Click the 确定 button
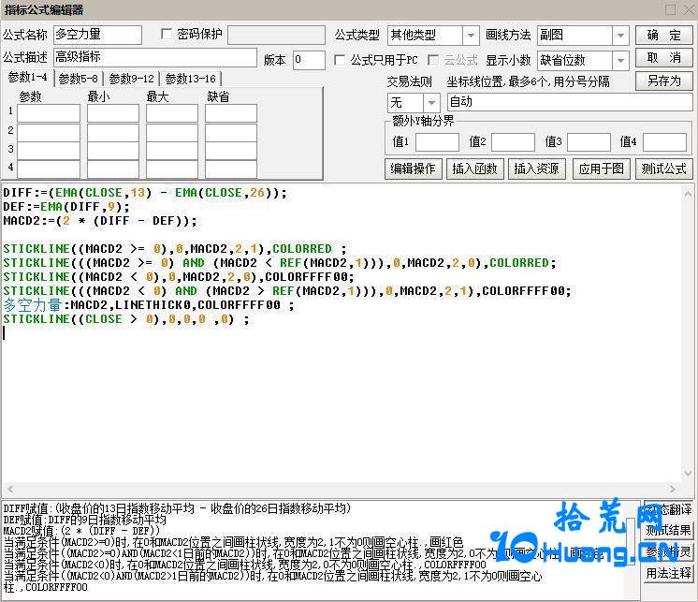 tap(663, 35)
